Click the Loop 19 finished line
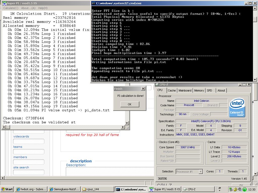The width and height of the screenshot is (258, 193). click(43, 106)
